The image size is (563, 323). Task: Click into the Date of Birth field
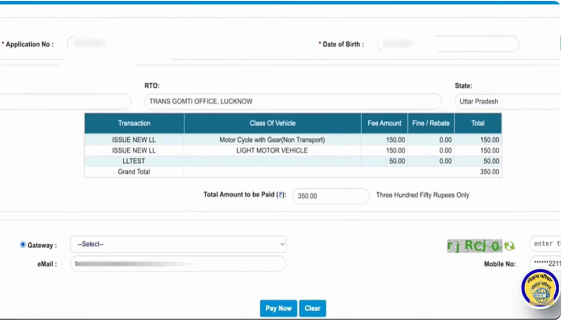coord(448,44)
